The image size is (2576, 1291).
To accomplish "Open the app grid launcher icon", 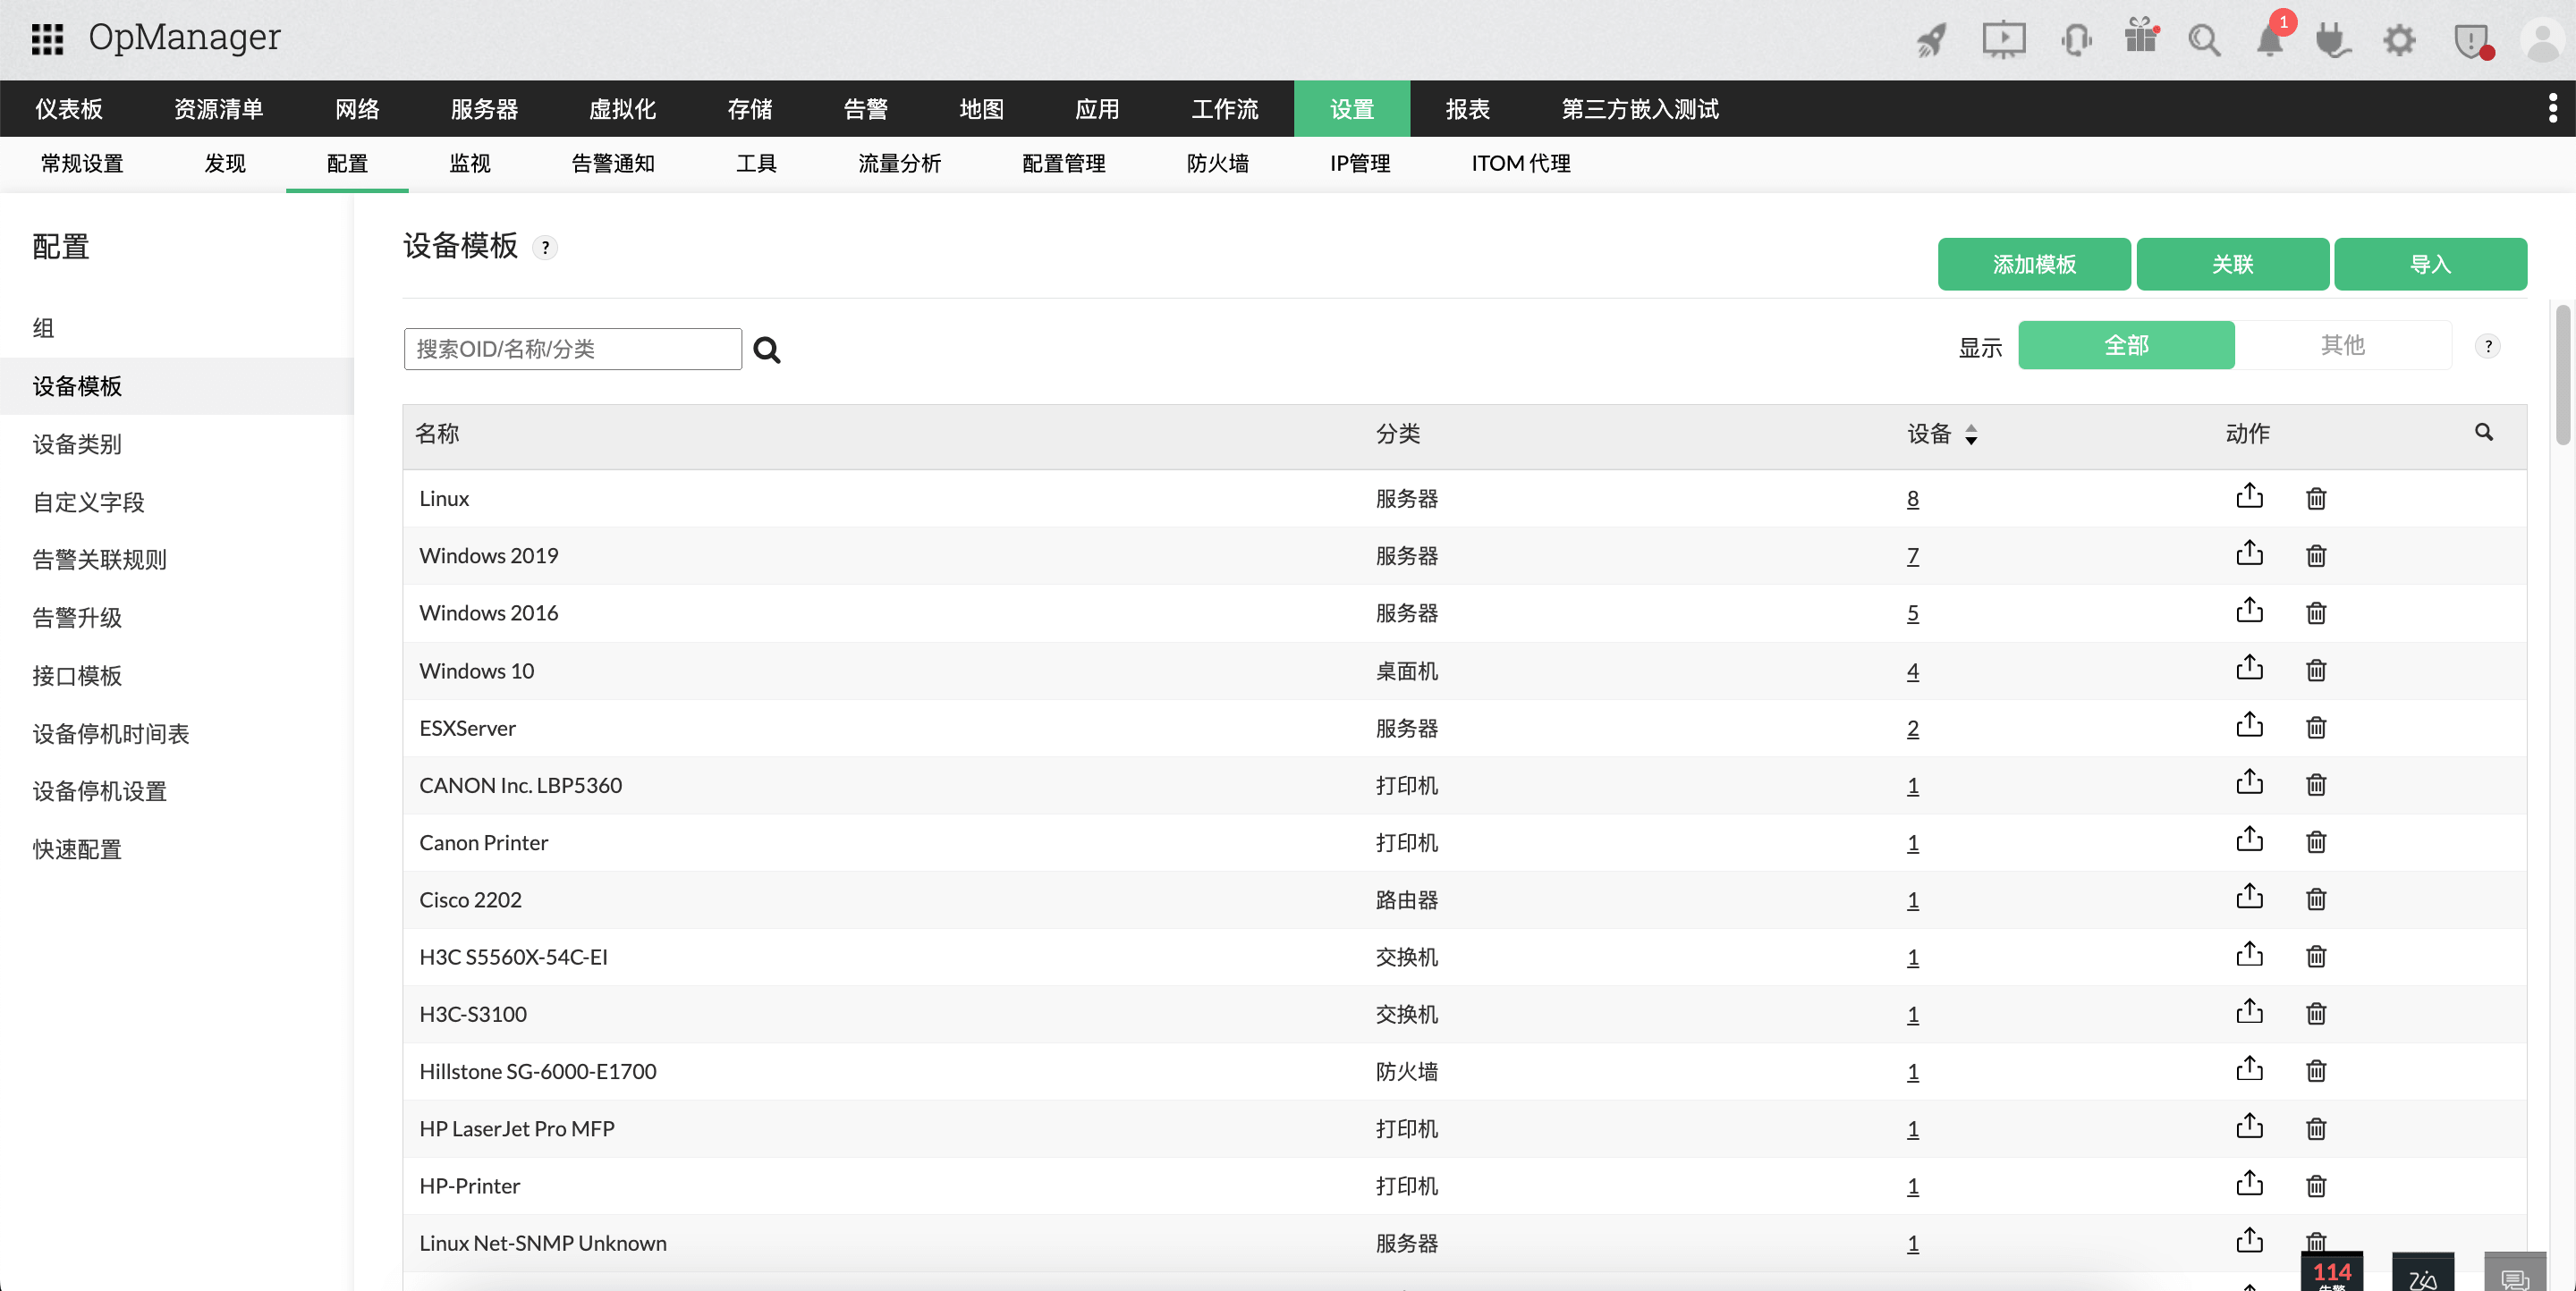I will (47, 39).
